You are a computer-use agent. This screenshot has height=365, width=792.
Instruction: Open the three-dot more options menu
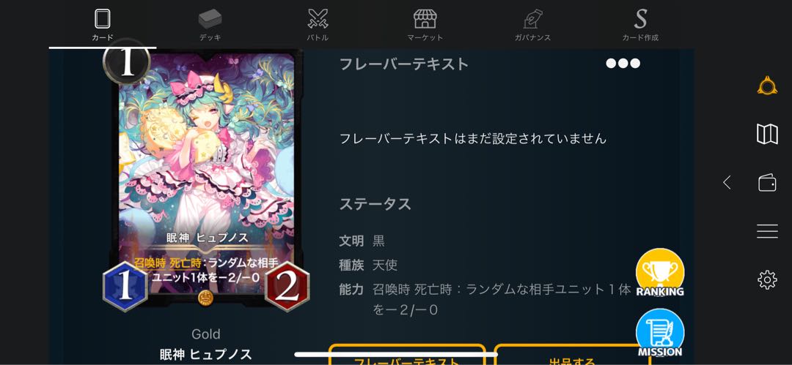623,64
